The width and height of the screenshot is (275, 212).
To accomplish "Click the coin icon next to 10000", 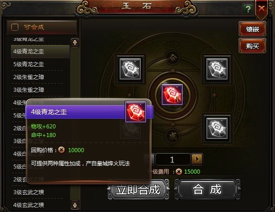I will tap(61, 150).
